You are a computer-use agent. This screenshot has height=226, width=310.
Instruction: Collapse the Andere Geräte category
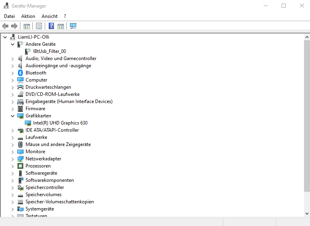[x=13, y=44]
